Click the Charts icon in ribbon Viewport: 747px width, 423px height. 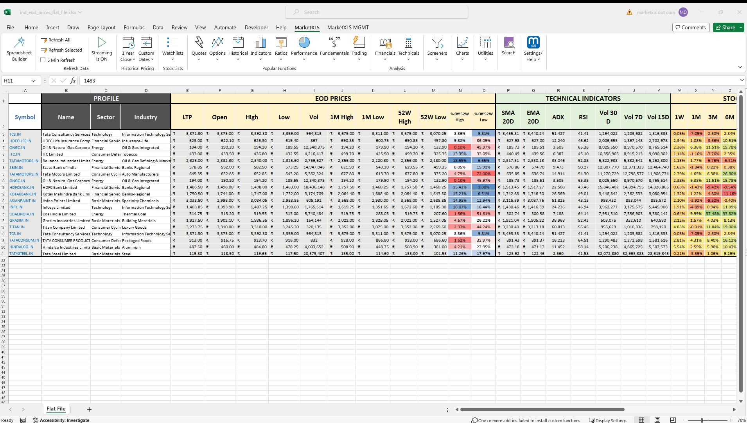pos(462,43)
